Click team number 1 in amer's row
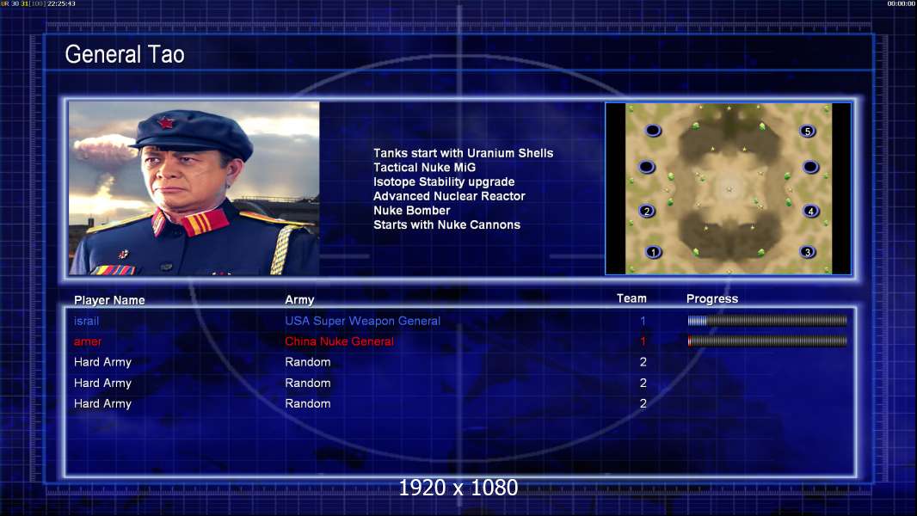 click(x=643, y=341)
